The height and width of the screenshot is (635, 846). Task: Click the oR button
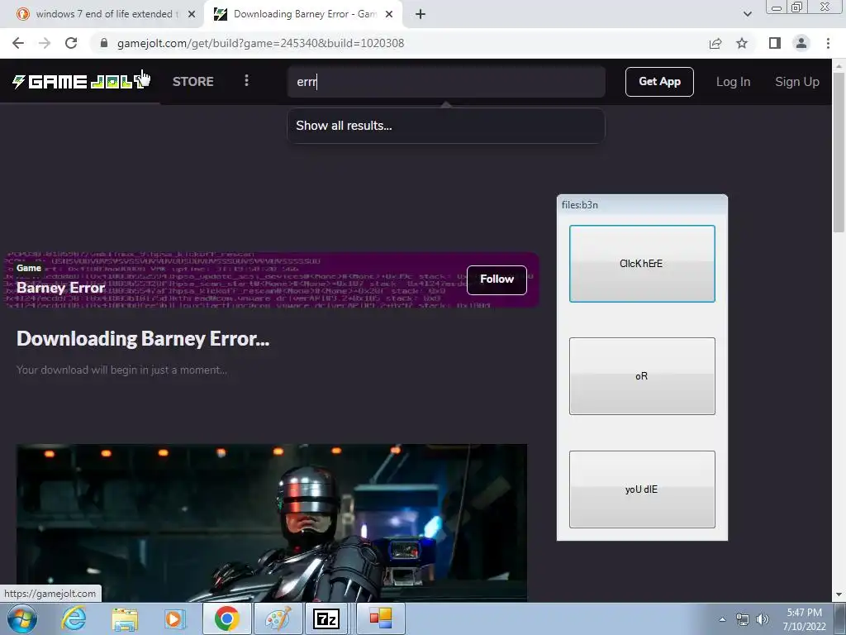642,376
